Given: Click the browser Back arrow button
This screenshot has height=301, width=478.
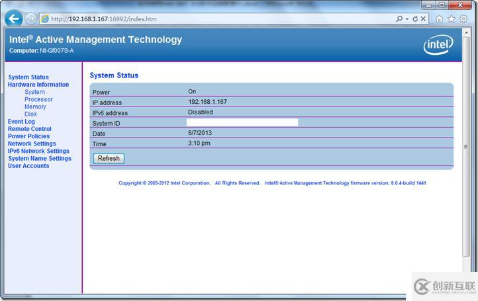Looking at the screenshot, I should (14, 19).
